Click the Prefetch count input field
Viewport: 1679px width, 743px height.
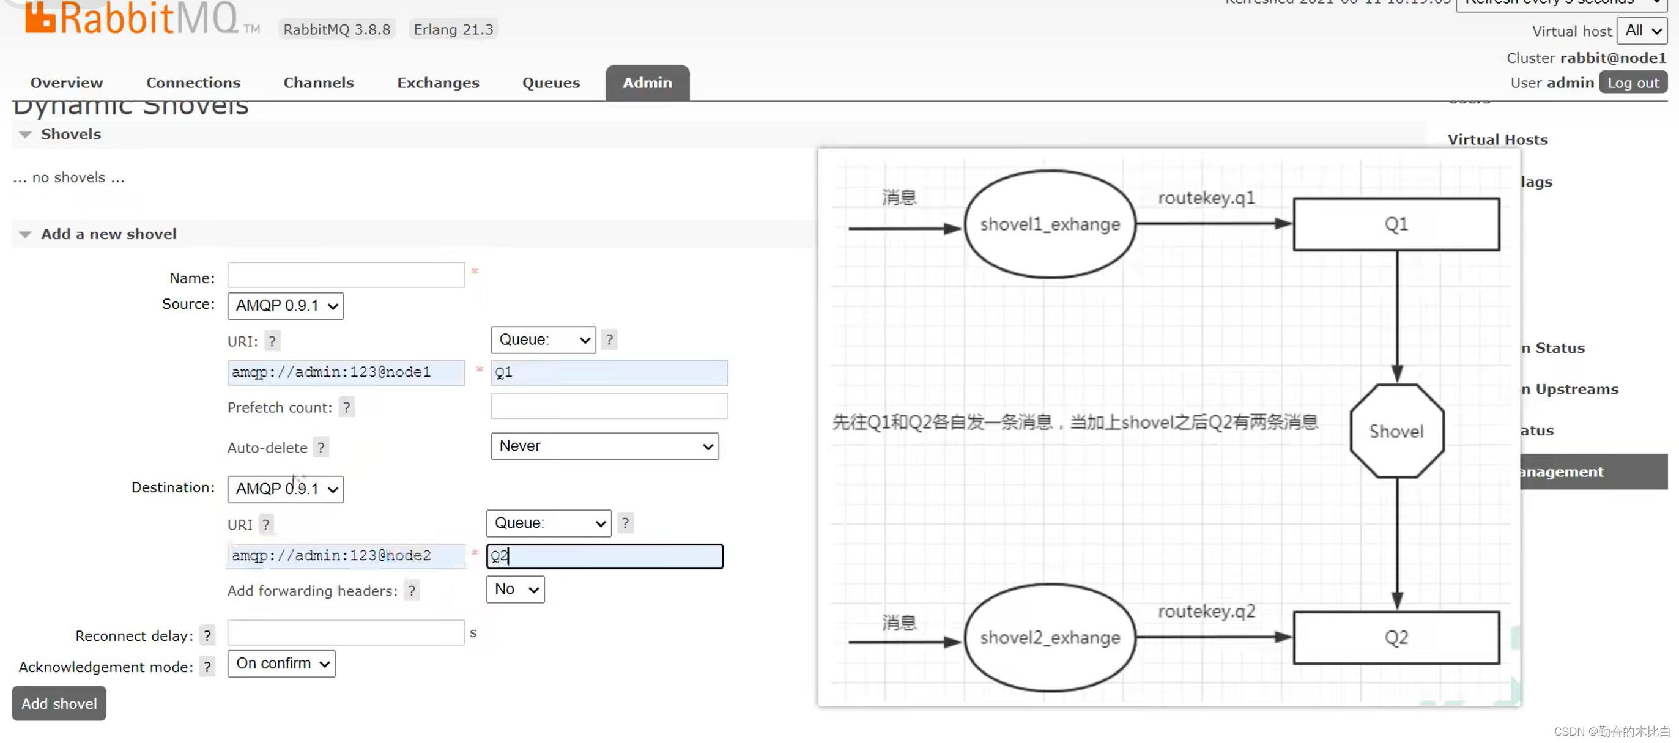click(x=609, y=406)
